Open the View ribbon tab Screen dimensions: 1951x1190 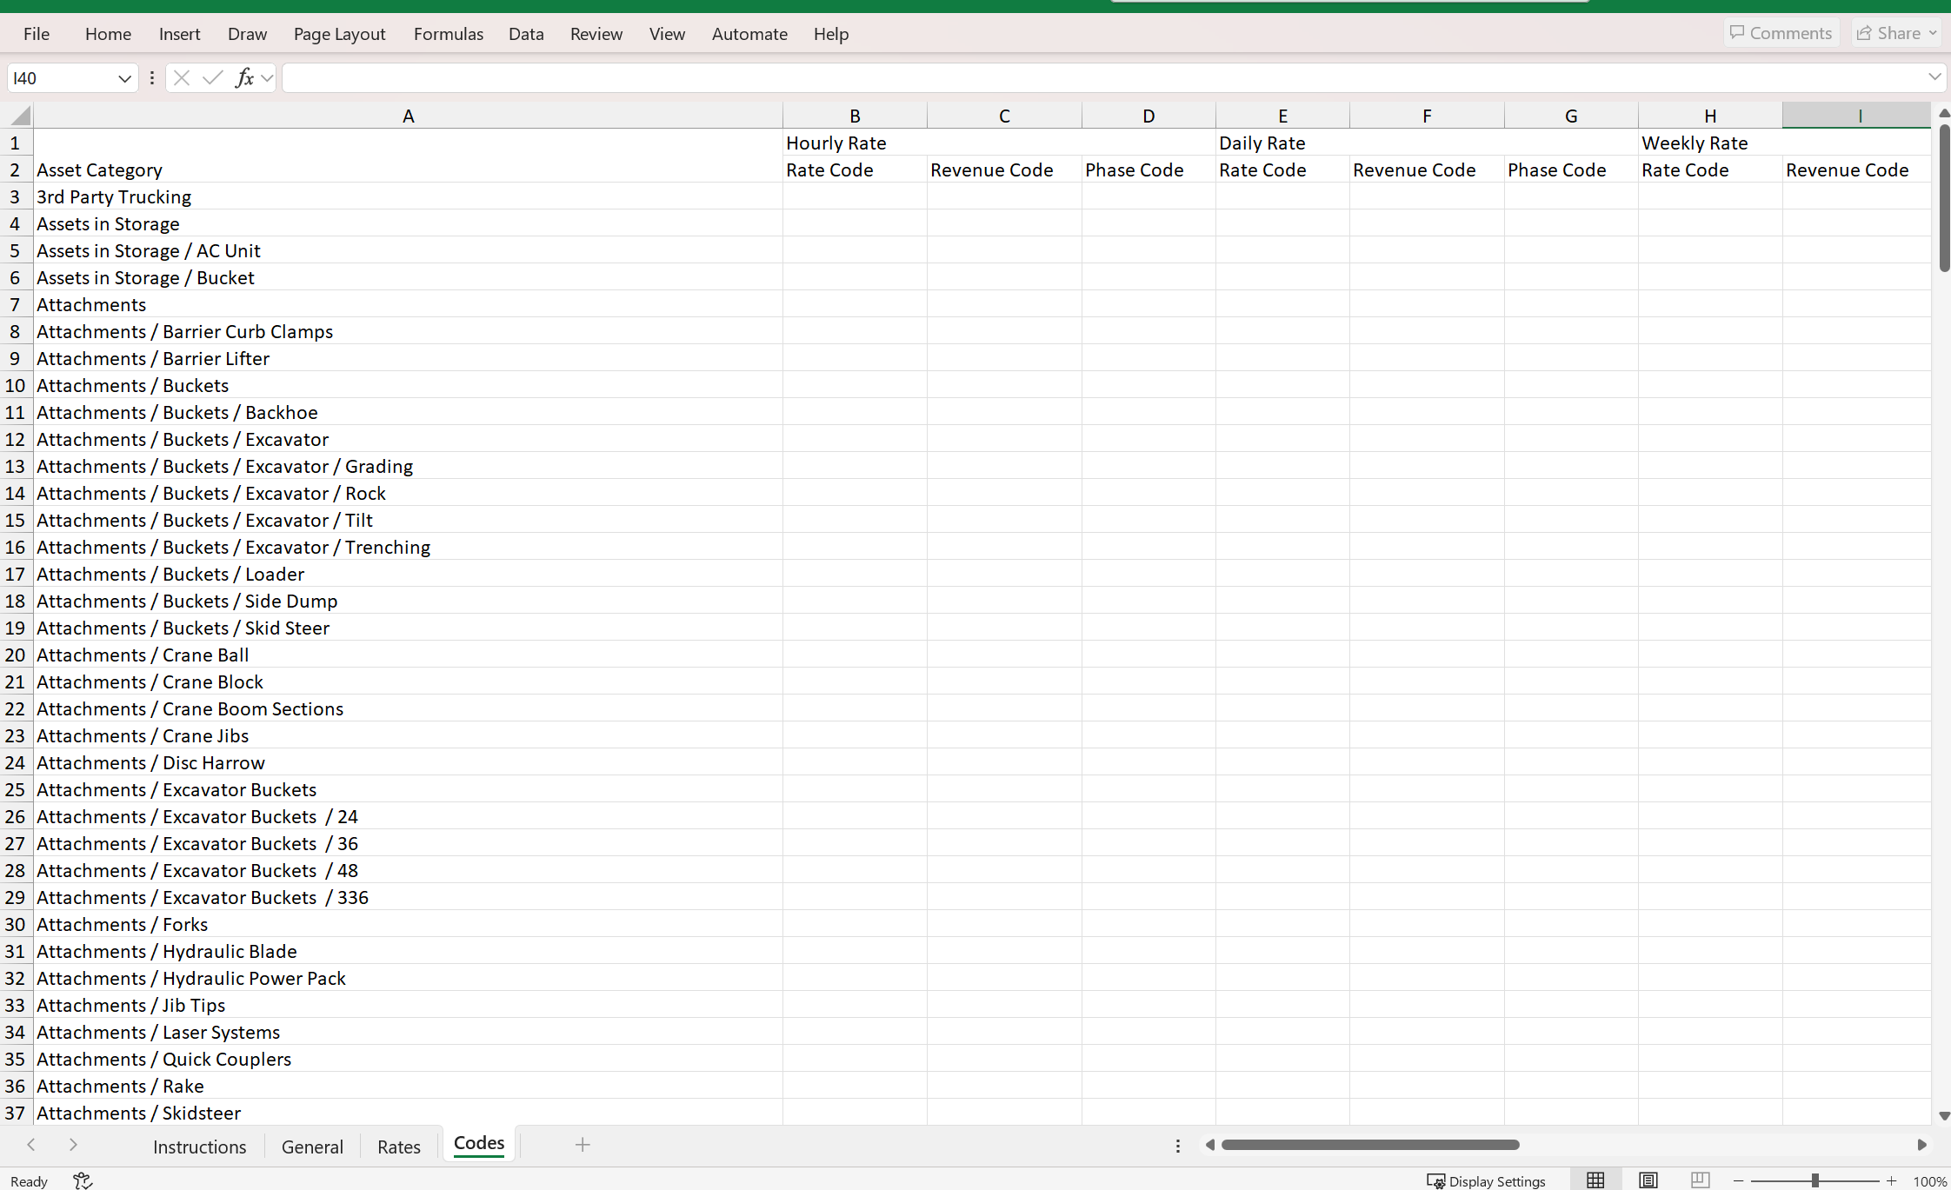coord(667,34)
